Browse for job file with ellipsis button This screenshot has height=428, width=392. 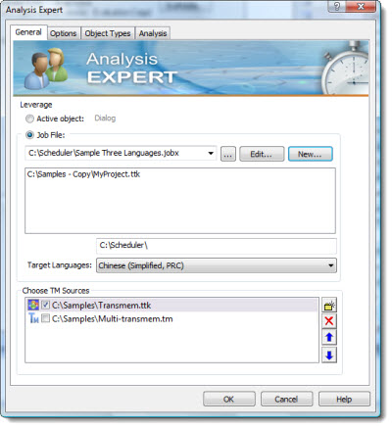coord(228,154)
